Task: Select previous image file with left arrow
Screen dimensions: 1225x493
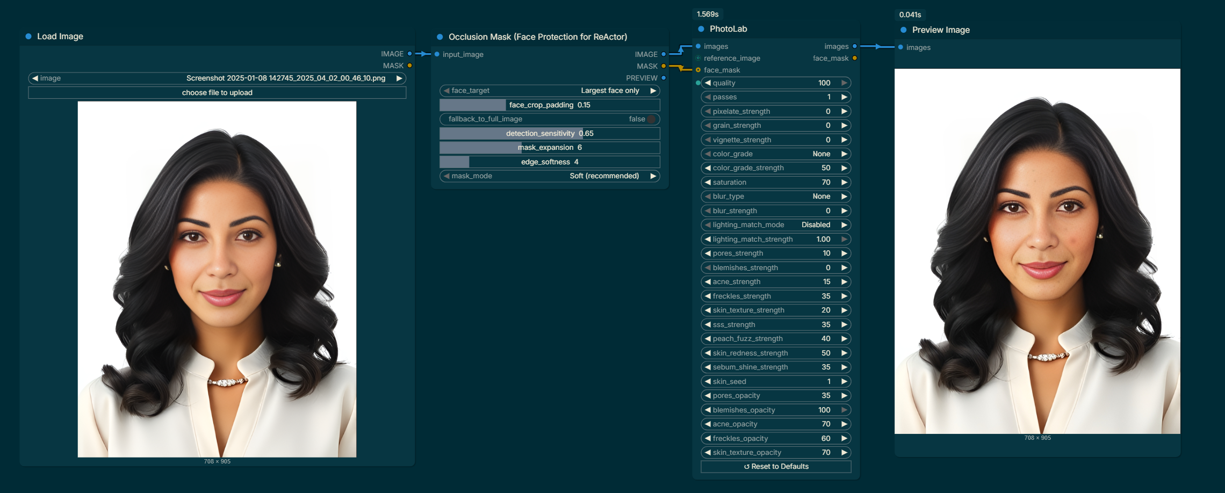Action: [35, 78]
